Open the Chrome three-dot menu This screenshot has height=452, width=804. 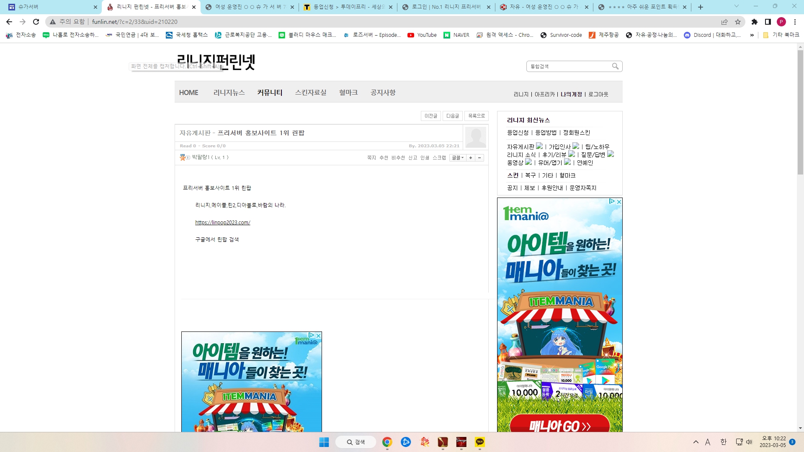click(795, 22)
